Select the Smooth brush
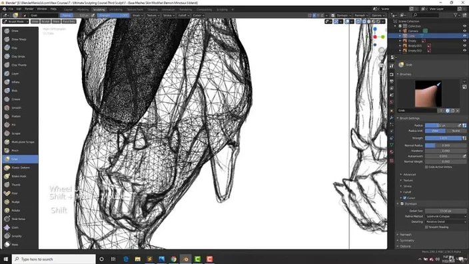 click(x=20, y=108)
